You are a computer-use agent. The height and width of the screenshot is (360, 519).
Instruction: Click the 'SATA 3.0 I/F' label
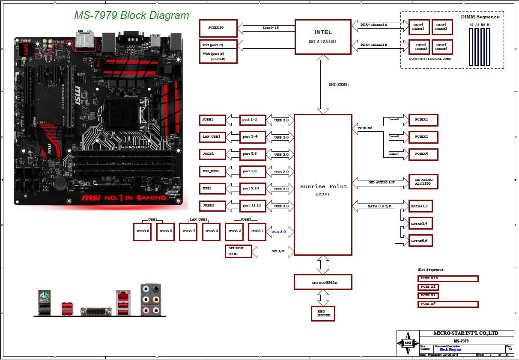379,207
